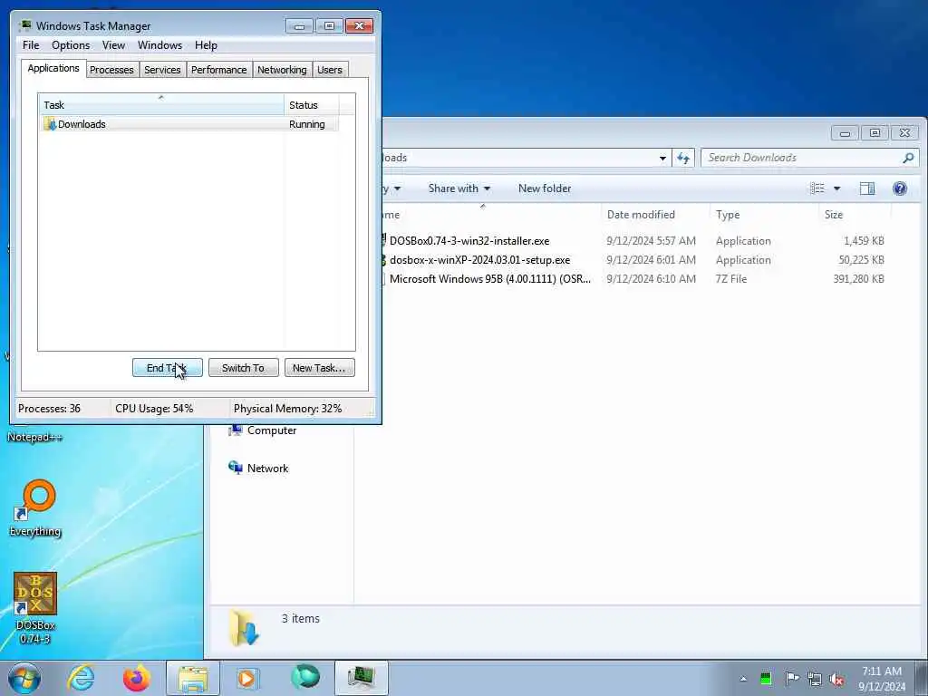
Task: Refresh the Explorer address bar
Action: point(683,158)
